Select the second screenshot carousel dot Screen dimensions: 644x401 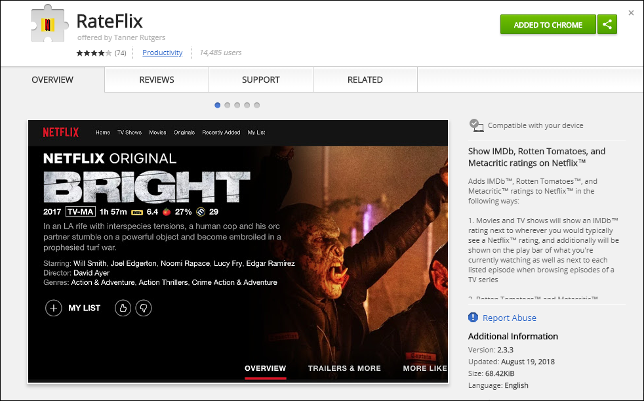pyautogui.click(x=228, y=105)
